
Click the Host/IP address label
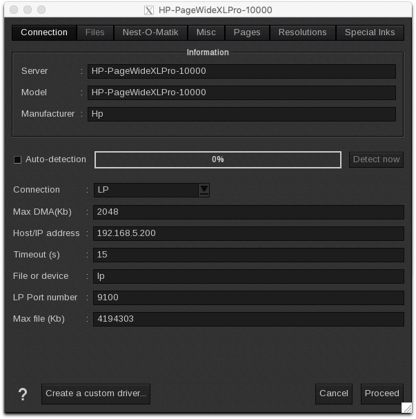tap(46, 233)
